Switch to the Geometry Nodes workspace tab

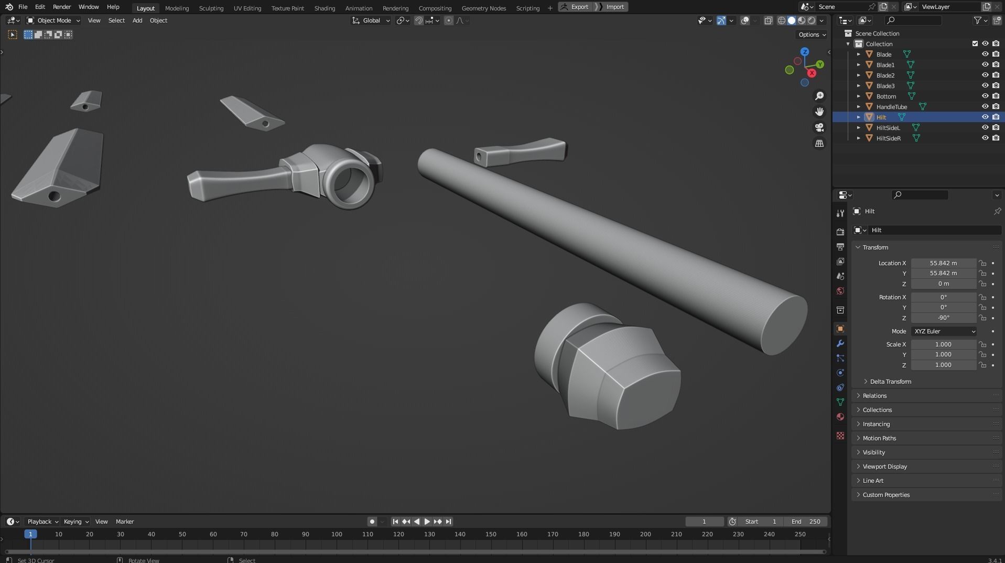(483, 8)
